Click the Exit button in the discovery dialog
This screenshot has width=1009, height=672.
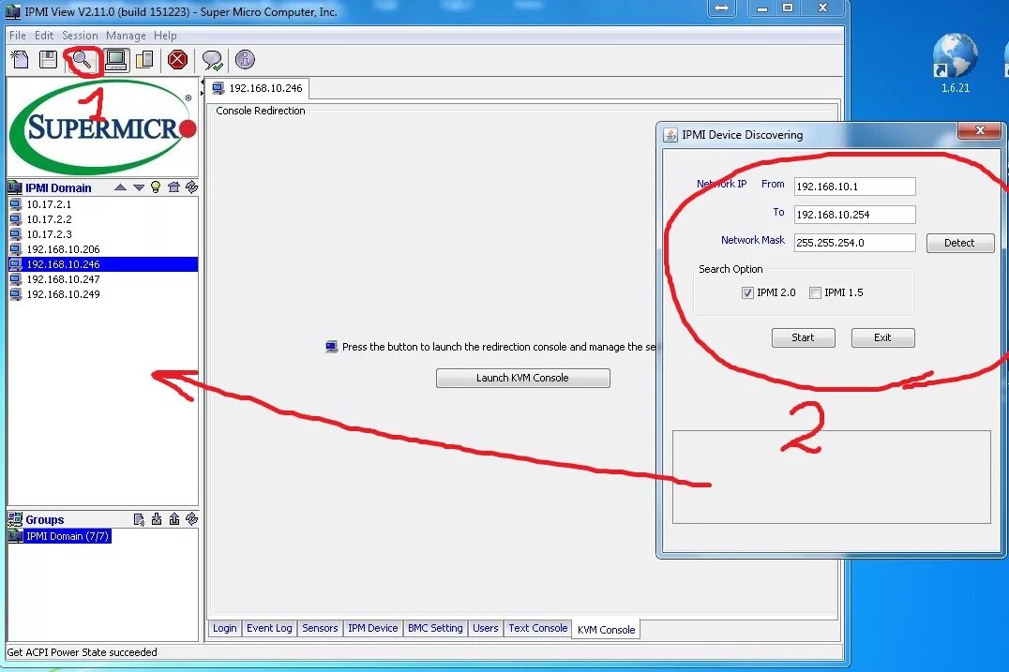point(882,337)
